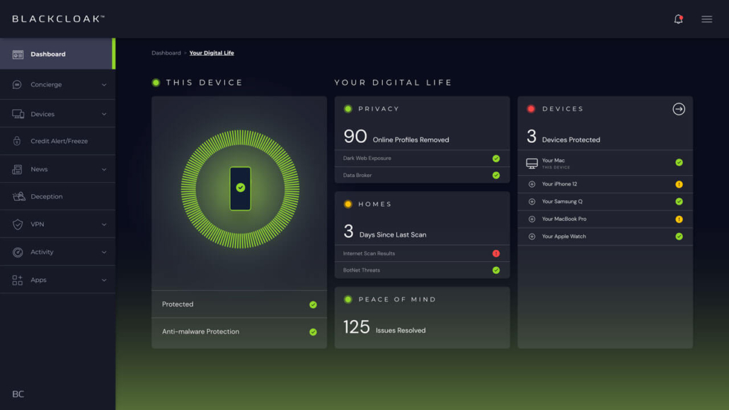Screen dimensions: 729x410
Task: Open the notifications bell icon
Action: (678, 19)
